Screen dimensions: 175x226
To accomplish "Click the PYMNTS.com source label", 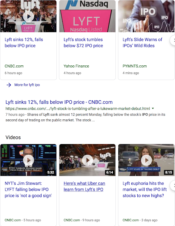I will pyautogui.click(x=135, y=66).
